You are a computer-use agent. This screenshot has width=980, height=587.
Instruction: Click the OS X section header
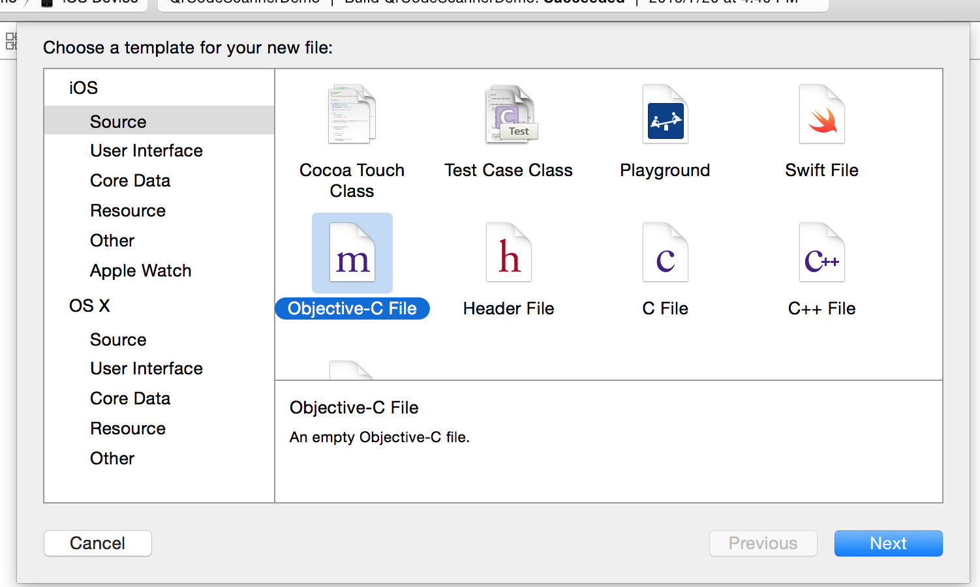pyautogui.click(x=89, y=306)
